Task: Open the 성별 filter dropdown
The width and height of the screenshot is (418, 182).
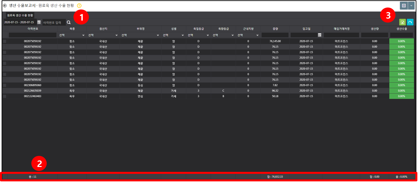Action: pyautogui.click(x=173, y=35)
